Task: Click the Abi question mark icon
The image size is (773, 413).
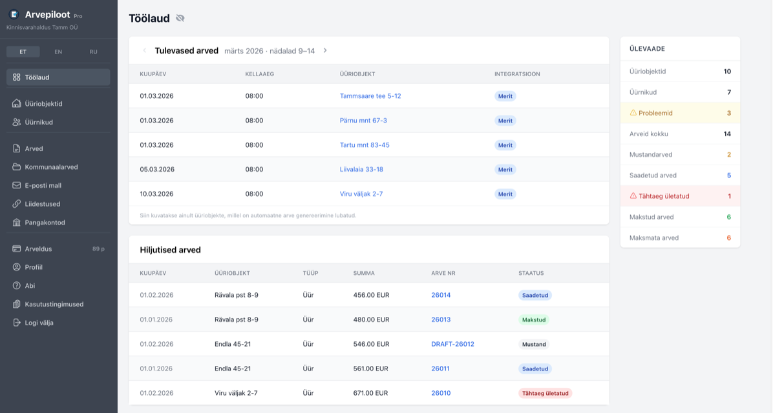Action: [17, 285]
